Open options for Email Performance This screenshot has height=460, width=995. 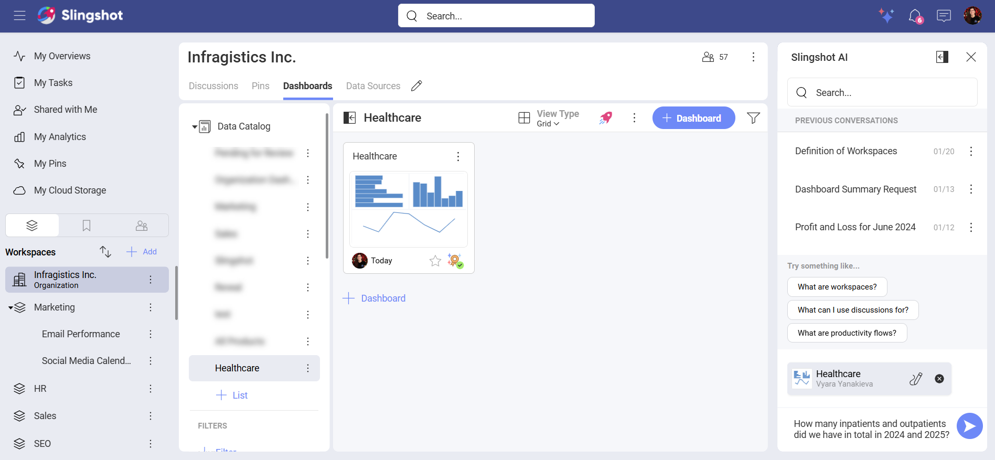point(151,334)
